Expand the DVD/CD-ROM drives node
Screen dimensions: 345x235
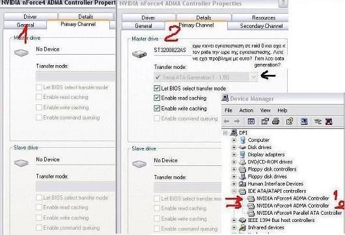pyautogui.click(x=234, y=162)
